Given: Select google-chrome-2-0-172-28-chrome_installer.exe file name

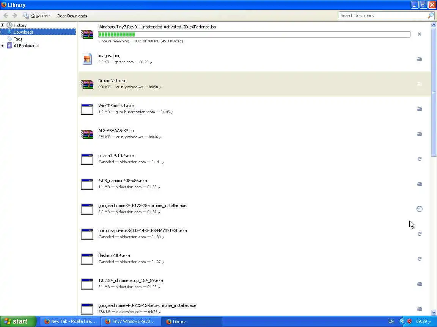Looking at the screenshot, I should 142,206.
